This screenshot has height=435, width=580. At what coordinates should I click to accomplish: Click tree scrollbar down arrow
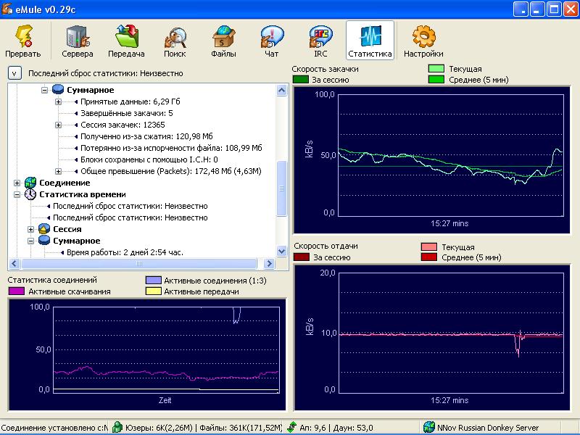click(x=281, y=252)
